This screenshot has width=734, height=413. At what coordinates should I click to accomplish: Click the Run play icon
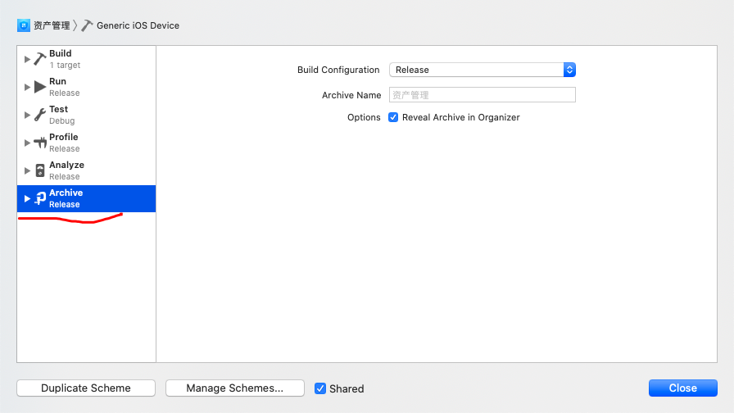[x=40, y=87]
